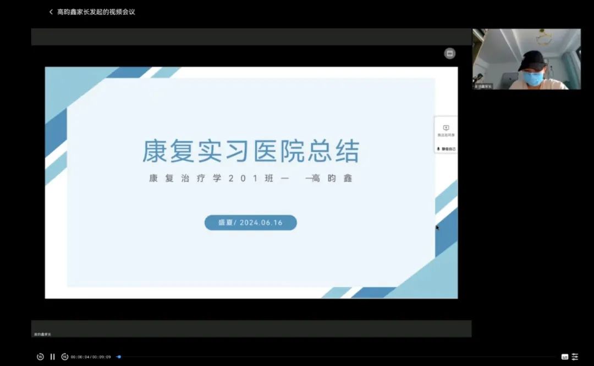Click the 康复治疗学201班 subtitle text

pyautogui.click(x=213, y=178)
